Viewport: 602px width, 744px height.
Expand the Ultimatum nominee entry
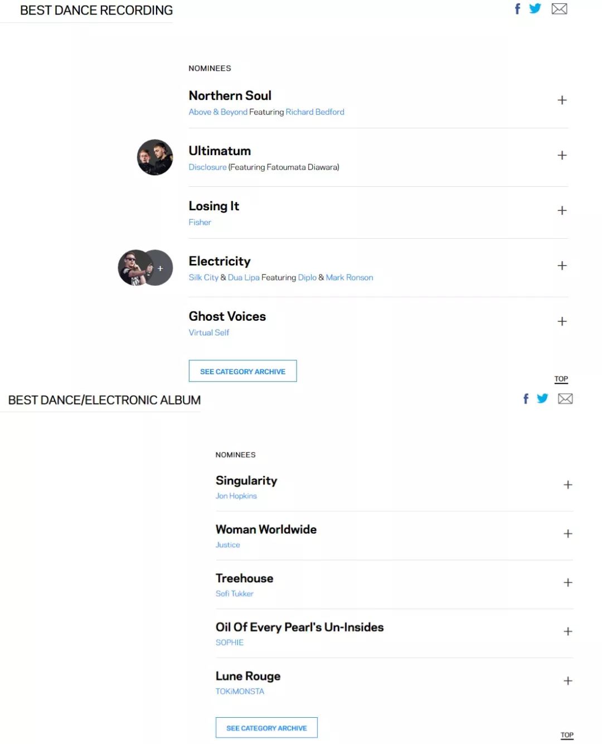pos(562,155)
